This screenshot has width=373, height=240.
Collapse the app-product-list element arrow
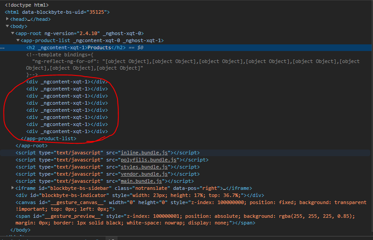[x=18, y=40]
